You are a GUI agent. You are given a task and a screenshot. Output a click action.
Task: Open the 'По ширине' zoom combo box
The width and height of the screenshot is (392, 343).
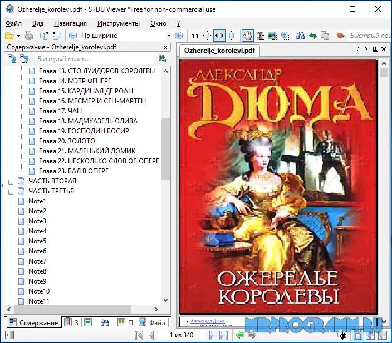click(x=125, y=36)
